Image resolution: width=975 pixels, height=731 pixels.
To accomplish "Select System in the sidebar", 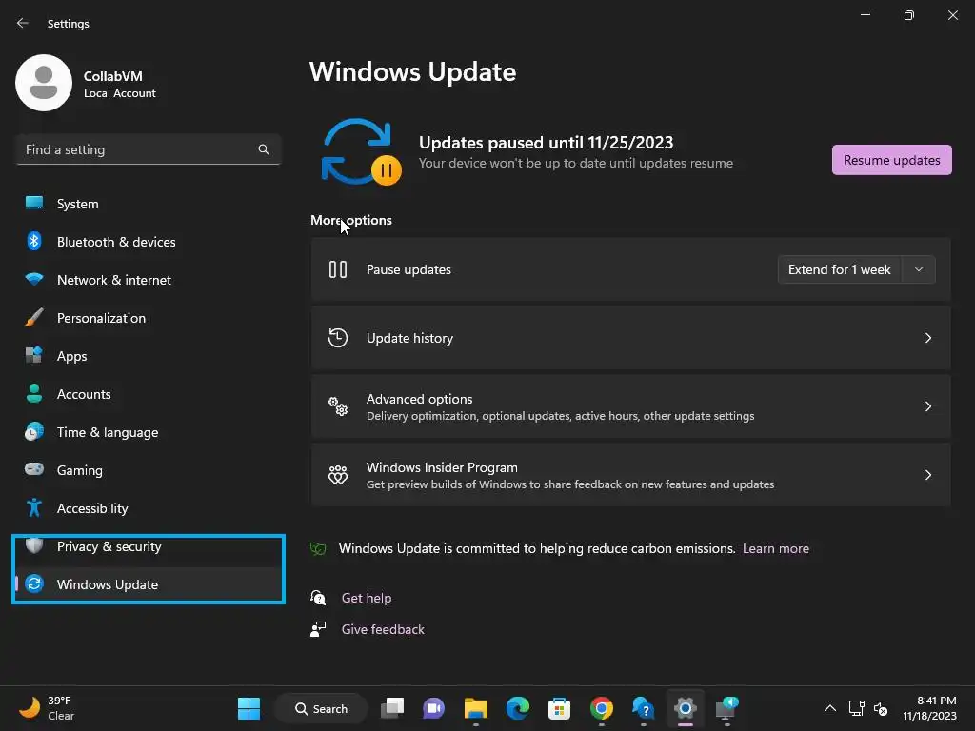I will click(148, 204).
